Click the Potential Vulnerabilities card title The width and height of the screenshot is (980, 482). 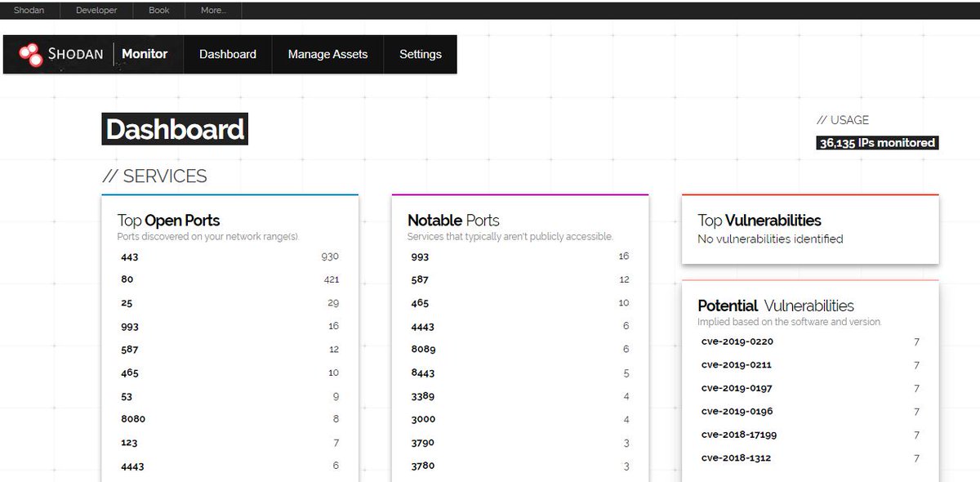(776, 306)
